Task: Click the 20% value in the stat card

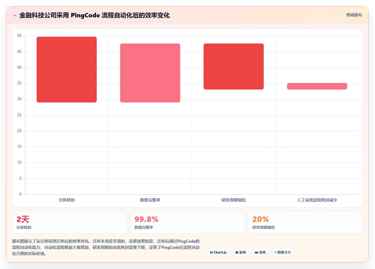Action: coord(261,219)
